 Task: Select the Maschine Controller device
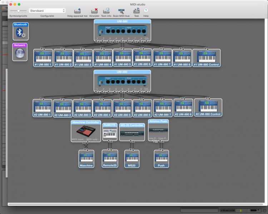point(86,131)
